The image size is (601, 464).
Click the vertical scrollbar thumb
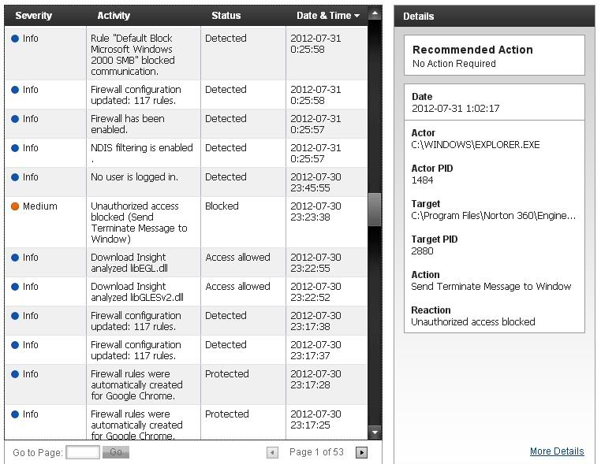[375, 210]
